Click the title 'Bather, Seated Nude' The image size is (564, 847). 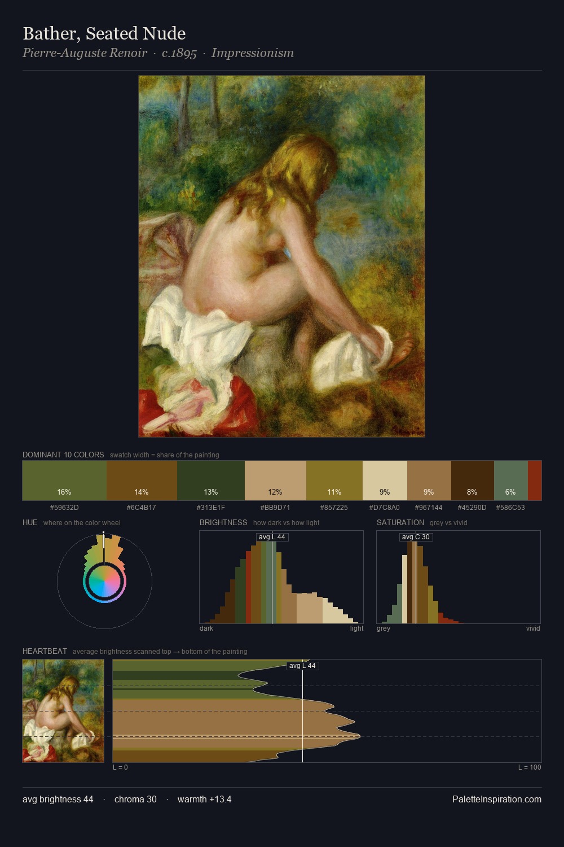[104, 33]
